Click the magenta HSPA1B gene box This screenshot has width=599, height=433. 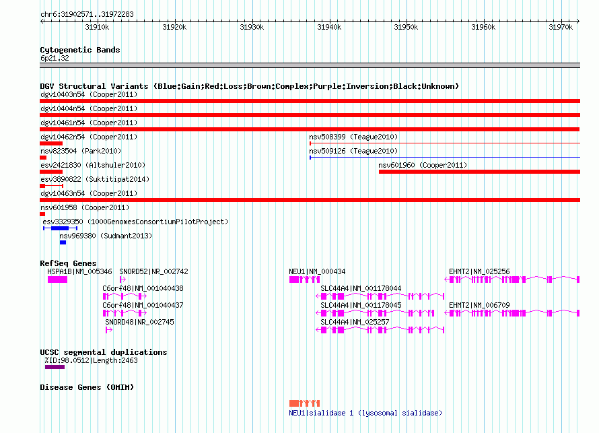click(x=57, y=279)
